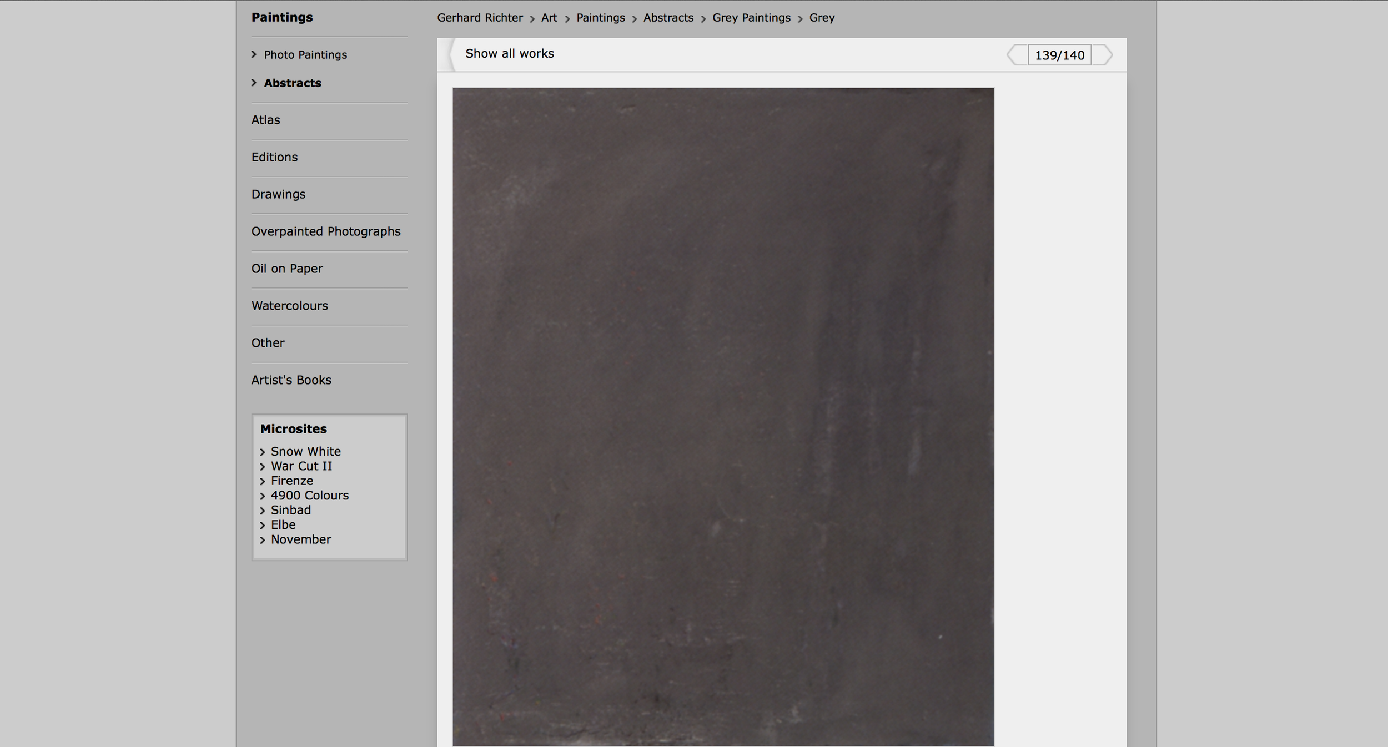Viewport: 1388px width, 747px height.
Task: Click the Paintings sidebar heading
Action: [282, 17]
